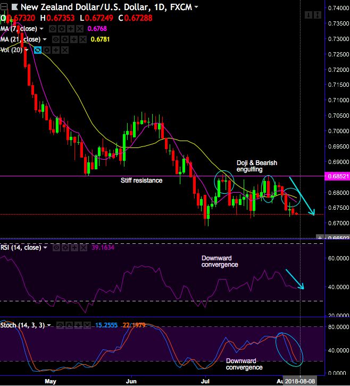Remove the Stoch (14, 3, 3) indicator
Viewport: 350px width, 386px height.
click(87, 325)
